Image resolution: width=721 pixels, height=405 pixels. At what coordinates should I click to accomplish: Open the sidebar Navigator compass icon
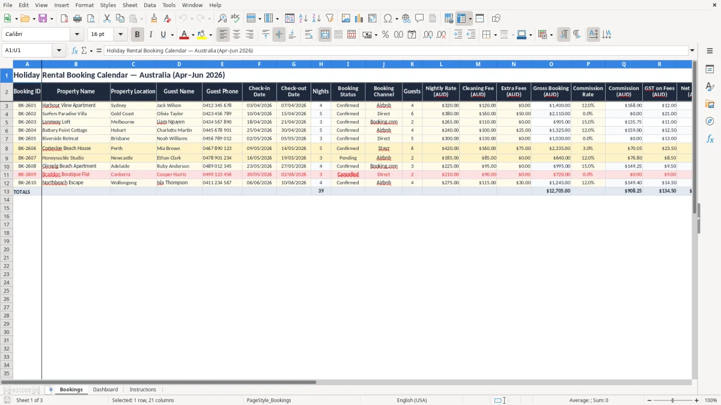click(x=710, y=121)
